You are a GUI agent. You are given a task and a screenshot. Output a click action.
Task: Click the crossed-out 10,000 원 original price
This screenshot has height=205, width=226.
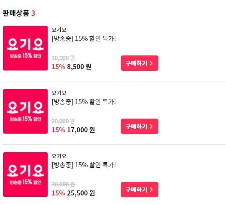click(63, 58)
